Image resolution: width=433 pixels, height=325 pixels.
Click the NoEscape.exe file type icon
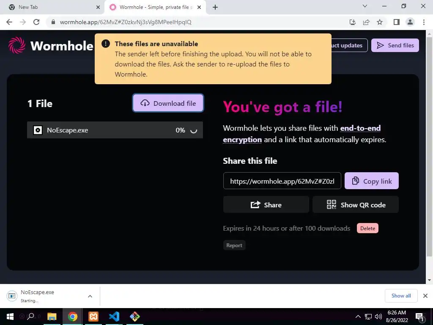point(38,130)
